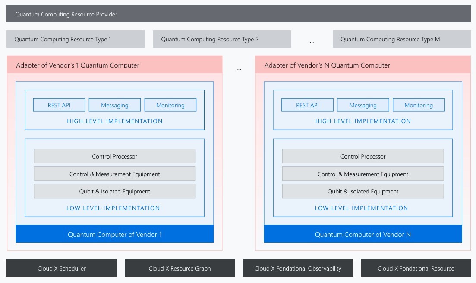Click REST API box in Vendor N adapter

coord(307,105)
